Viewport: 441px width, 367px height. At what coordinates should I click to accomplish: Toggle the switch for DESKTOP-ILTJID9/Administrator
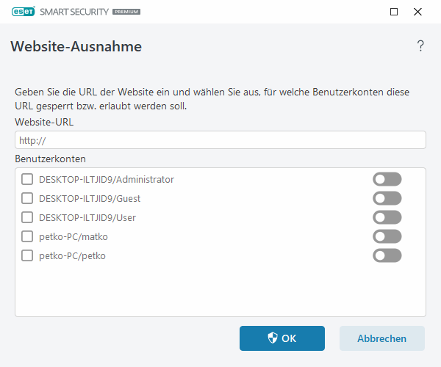tap(387, 179)
